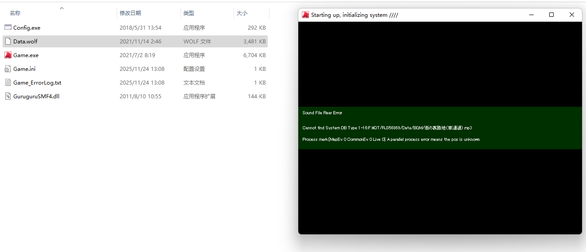586x252 pixels.
Task: Click the 文本文档 type cell
Action: (x=194, y=82)
